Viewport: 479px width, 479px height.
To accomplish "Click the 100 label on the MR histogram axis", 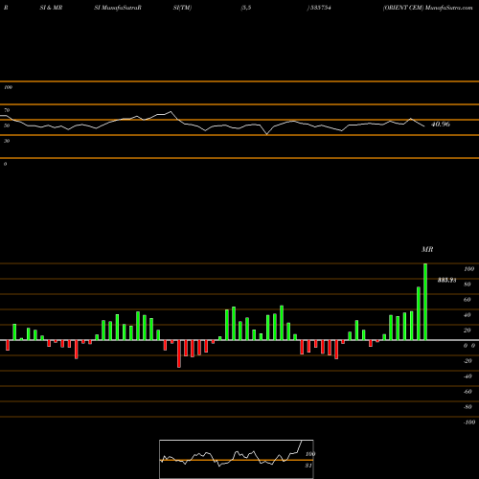I will [468, 269].
